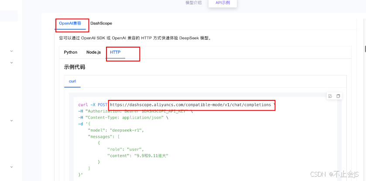Copy the curl sample code
366x181 pixels.
pyautogui.click(x=338, y=96)
